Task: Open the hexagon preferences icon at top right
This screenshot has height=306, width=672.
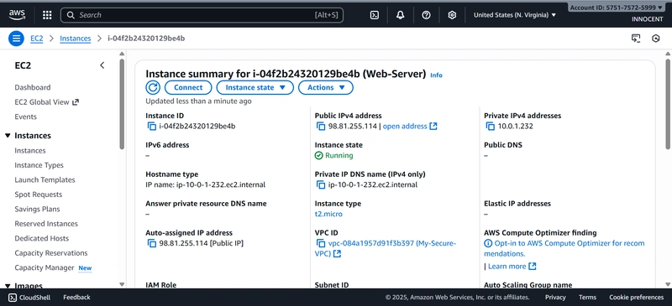Action: [x=656, y=39]
